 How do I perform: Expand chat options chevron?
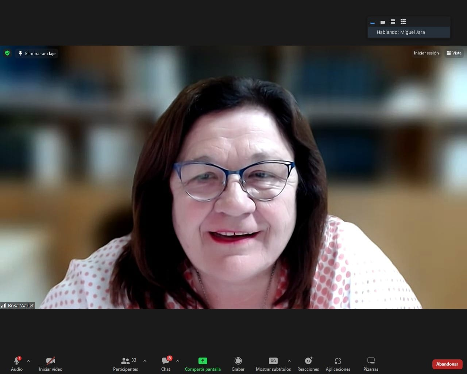coord(178,361)
